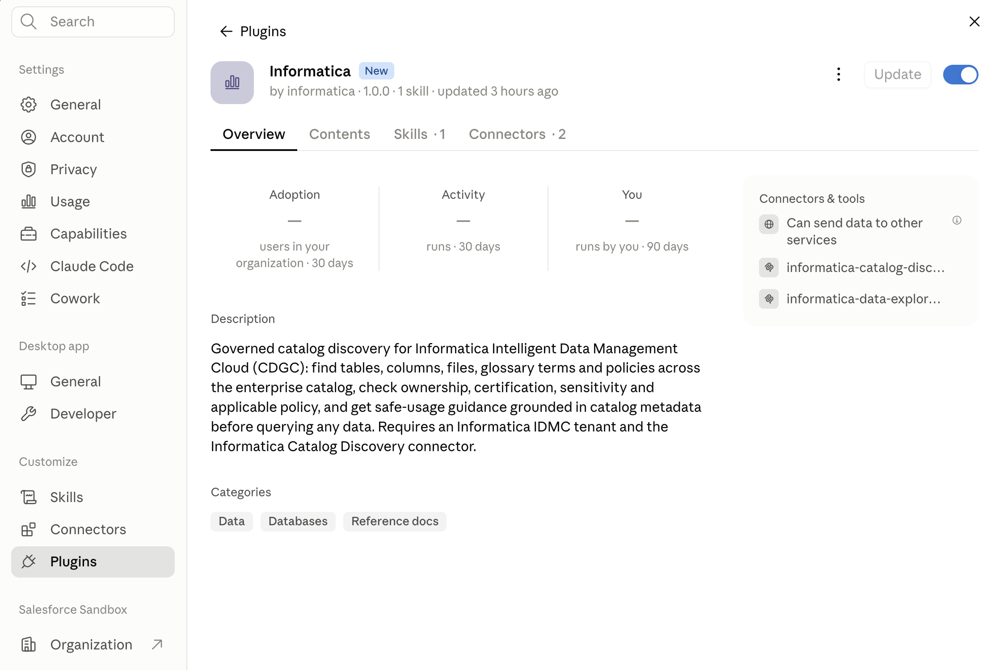Viewport: 995px width, 670px height.
Task: Open General settings gear icon
Action: click(x=29, y=105)
